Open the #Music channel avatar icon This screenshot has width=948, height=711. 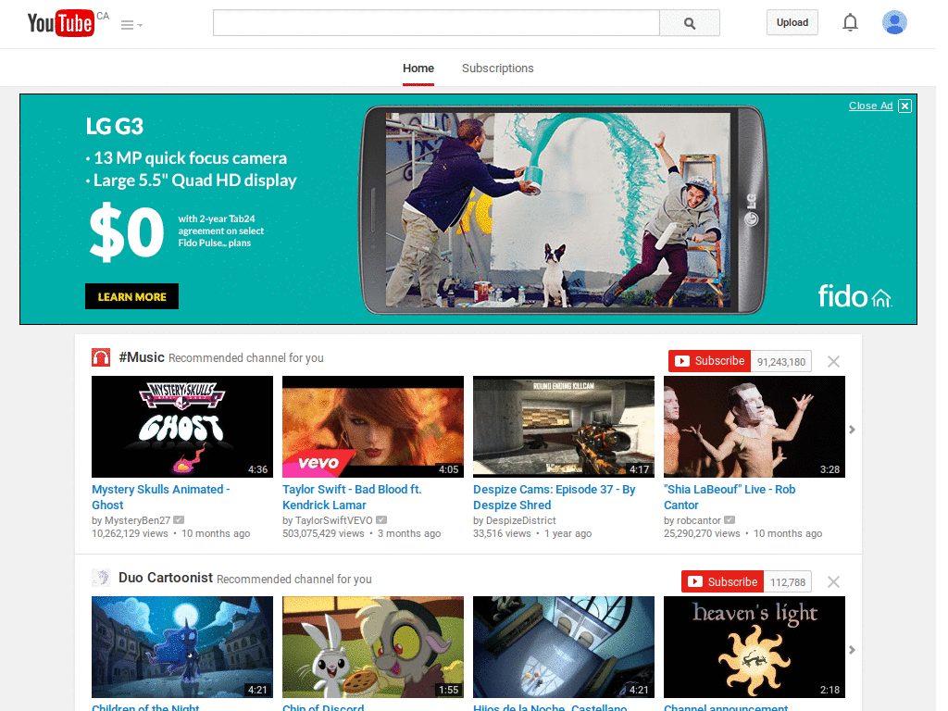click(x=101, y=355)
